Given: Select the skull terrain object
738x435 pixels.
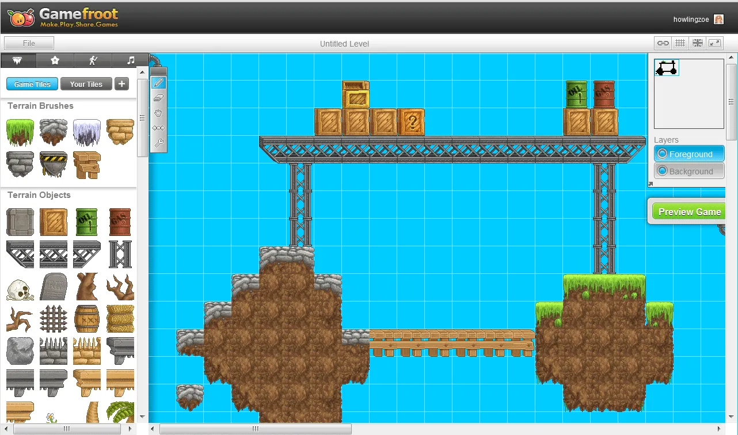Looking at the screenshot, I should 20,287.
